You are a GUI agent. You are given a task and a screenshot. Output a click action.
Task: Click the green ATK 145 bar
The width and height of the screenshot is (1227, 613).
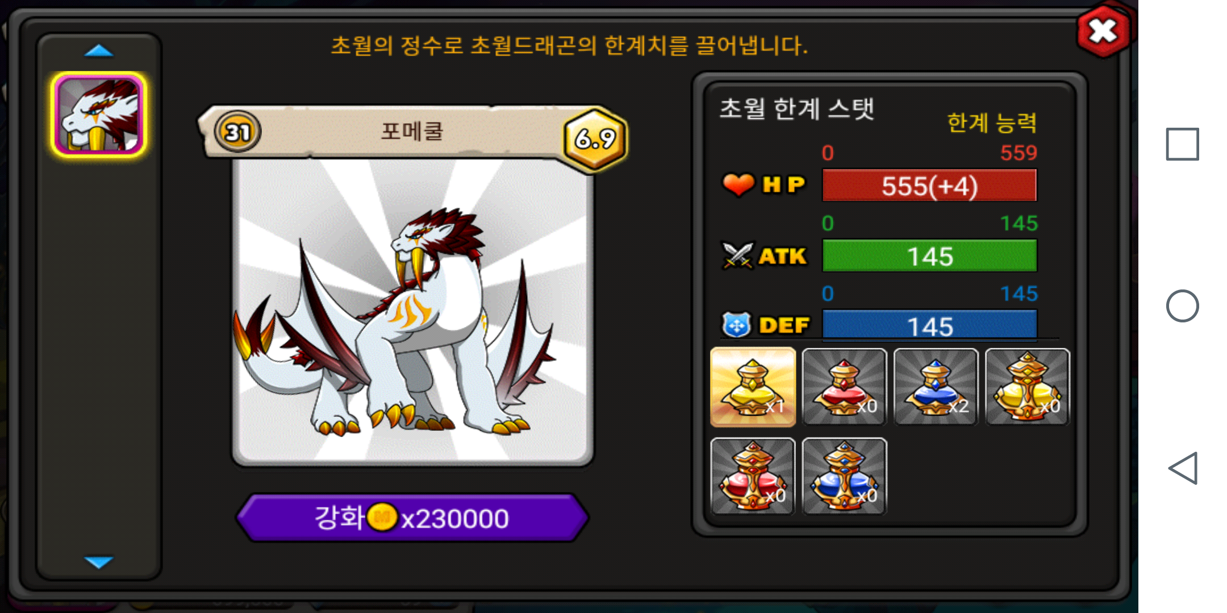pos(929,256)
